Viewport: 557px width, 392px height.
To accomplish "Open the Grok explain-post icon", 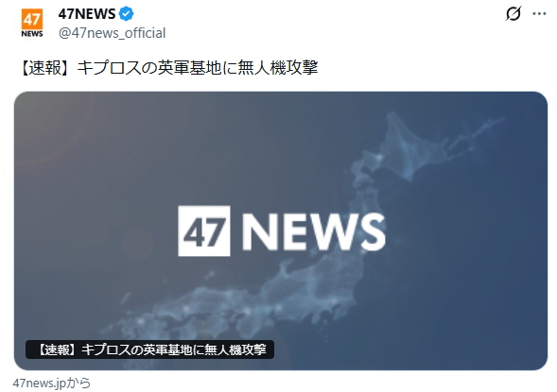I will click(513, 14).
